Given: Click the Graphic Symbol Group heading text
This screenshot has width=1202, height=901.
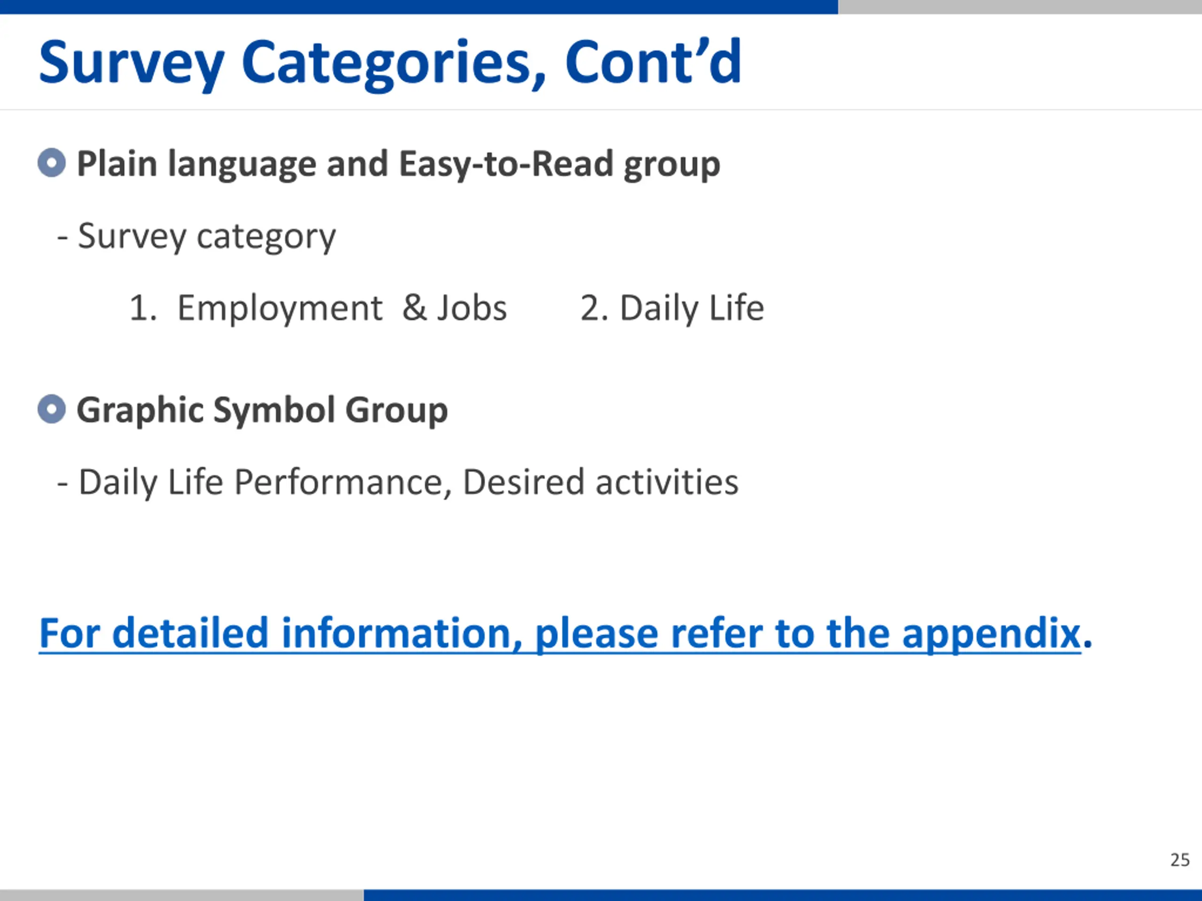Looking at the screenshot, I should pyautogui.click(x=262, y=410).
